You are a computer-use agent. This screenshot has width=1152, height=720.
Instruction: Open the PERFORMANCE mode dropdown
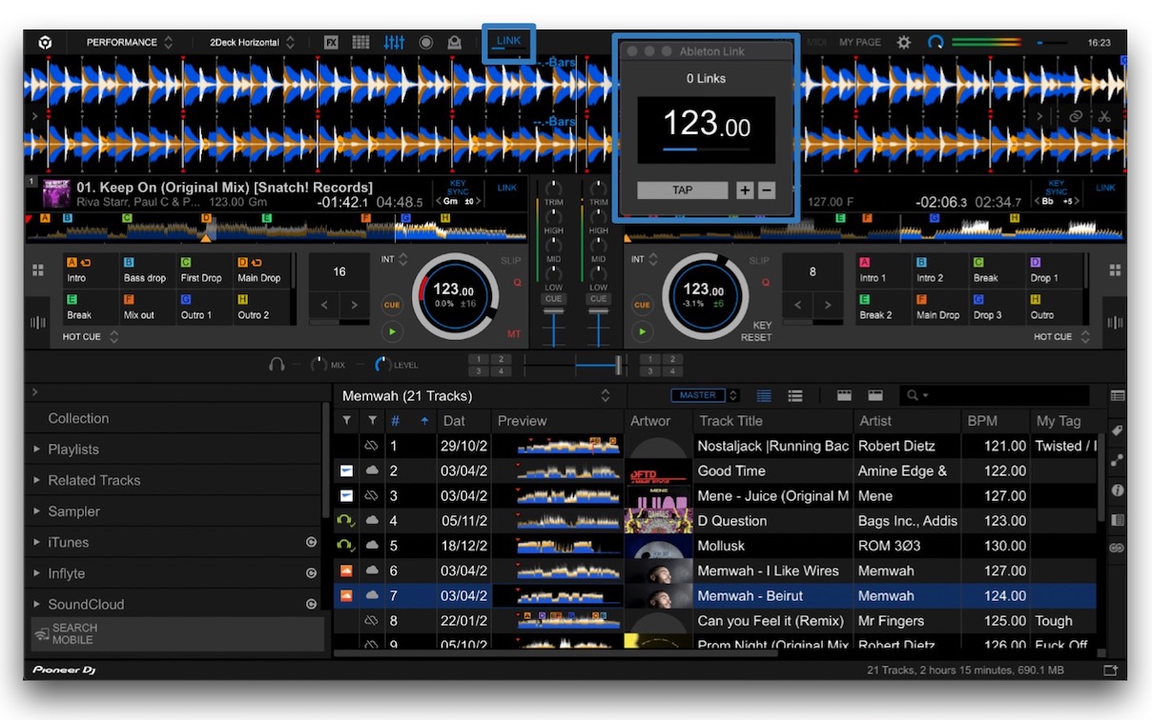click(x=124, y=42)
